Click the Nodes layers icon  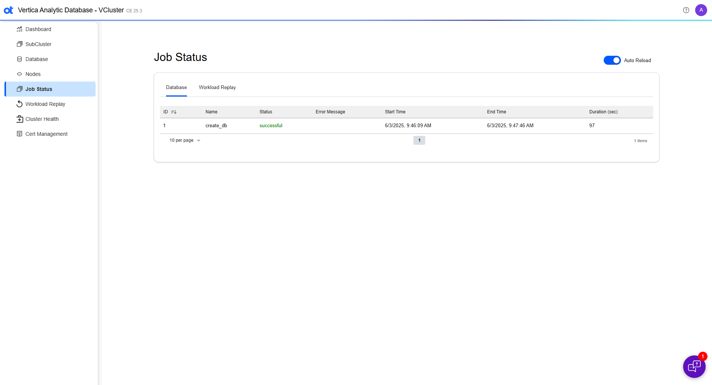pos(19,74)
